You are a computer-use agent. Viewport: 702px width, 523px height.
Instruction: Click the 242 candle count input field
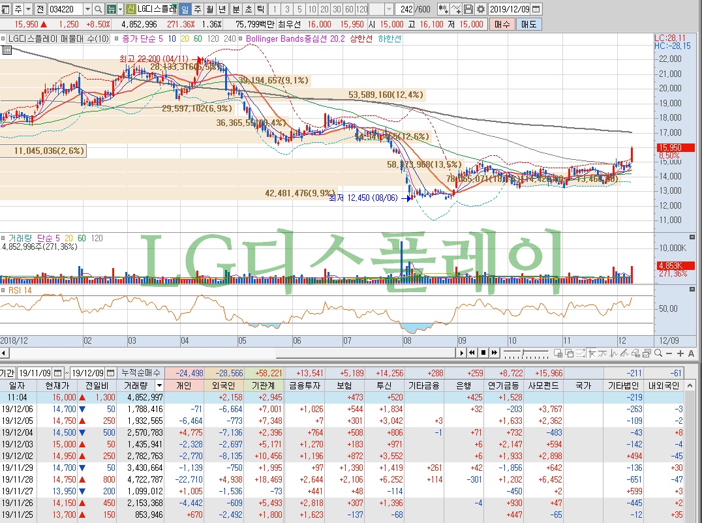click(x=404, y=9)
